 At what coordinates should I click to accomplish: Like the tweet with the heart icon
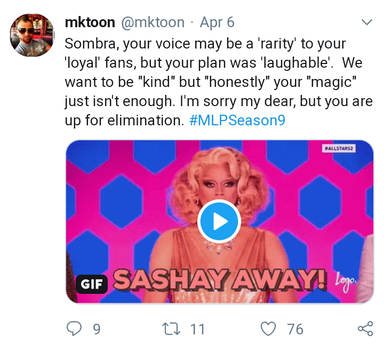point(268,329)
